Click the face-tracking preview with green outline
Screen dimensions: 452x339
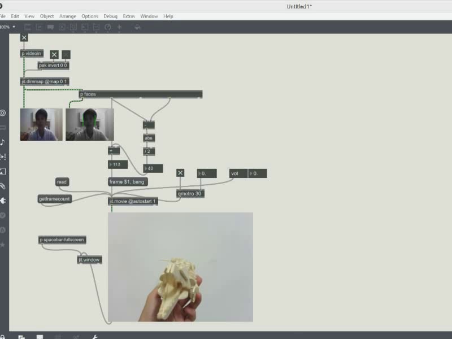point(90,124)
